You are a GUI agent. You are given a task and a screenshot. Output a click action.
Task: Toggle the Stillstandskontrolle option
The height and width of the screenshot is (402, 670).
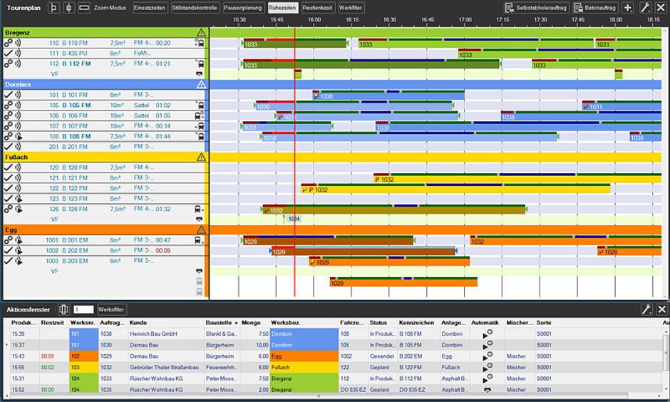tap(195, 7)
